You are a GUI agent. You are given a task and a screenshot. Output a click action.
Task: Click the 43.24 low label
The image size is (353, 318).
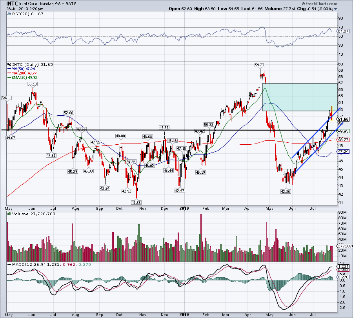[105, 188]
